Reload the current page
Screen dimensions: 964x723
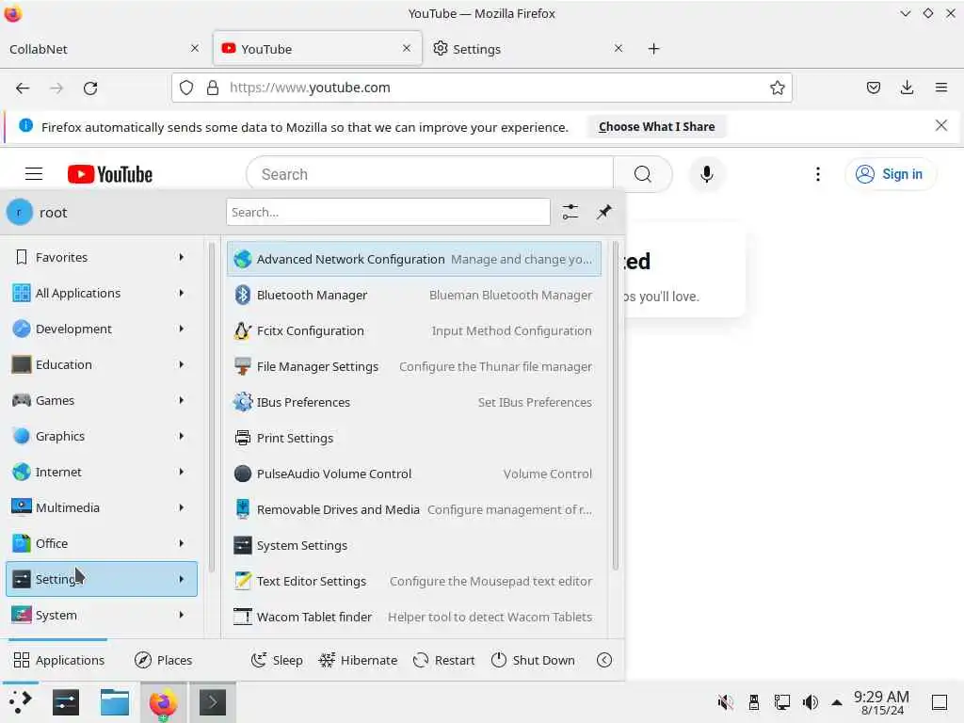click(x=90, y=88)
